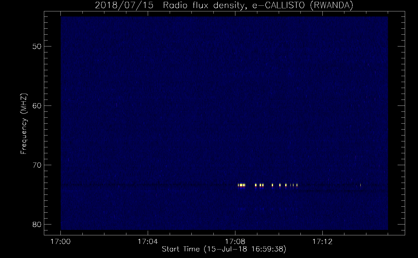Click the 17:12 time tick label
418x258 pixels.
point(322,242)
